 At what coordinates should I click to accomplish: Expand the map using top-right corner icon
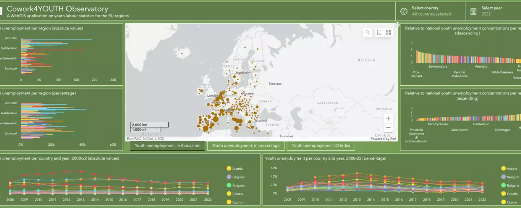pos(397,25)
